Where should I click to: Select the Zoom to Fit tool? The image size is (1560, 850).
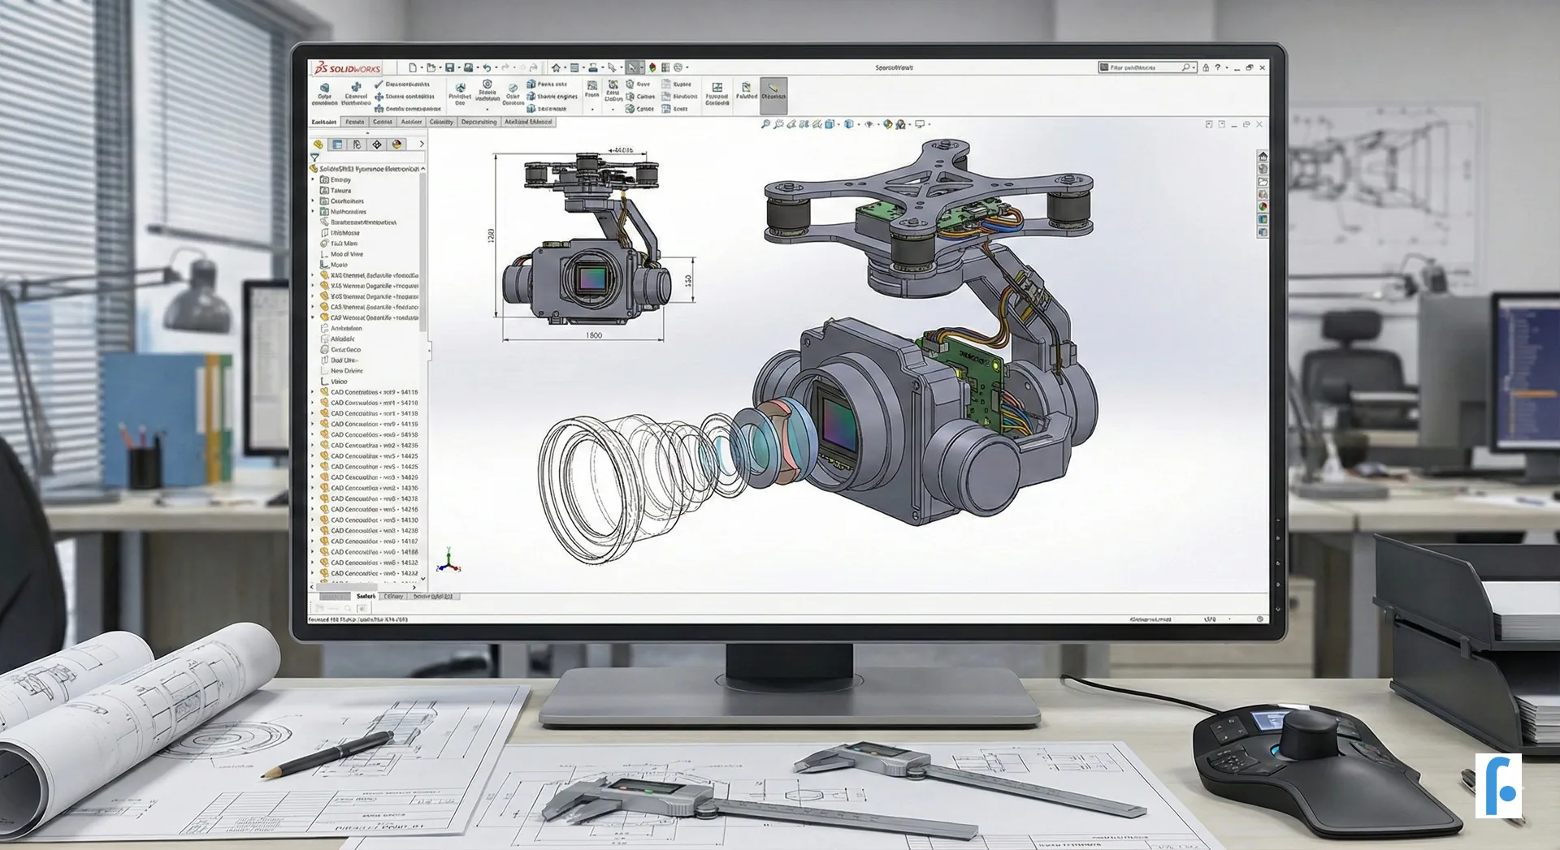click(766, 124)
